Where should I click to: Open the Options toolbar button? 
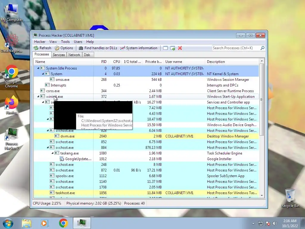pos(64,48)
